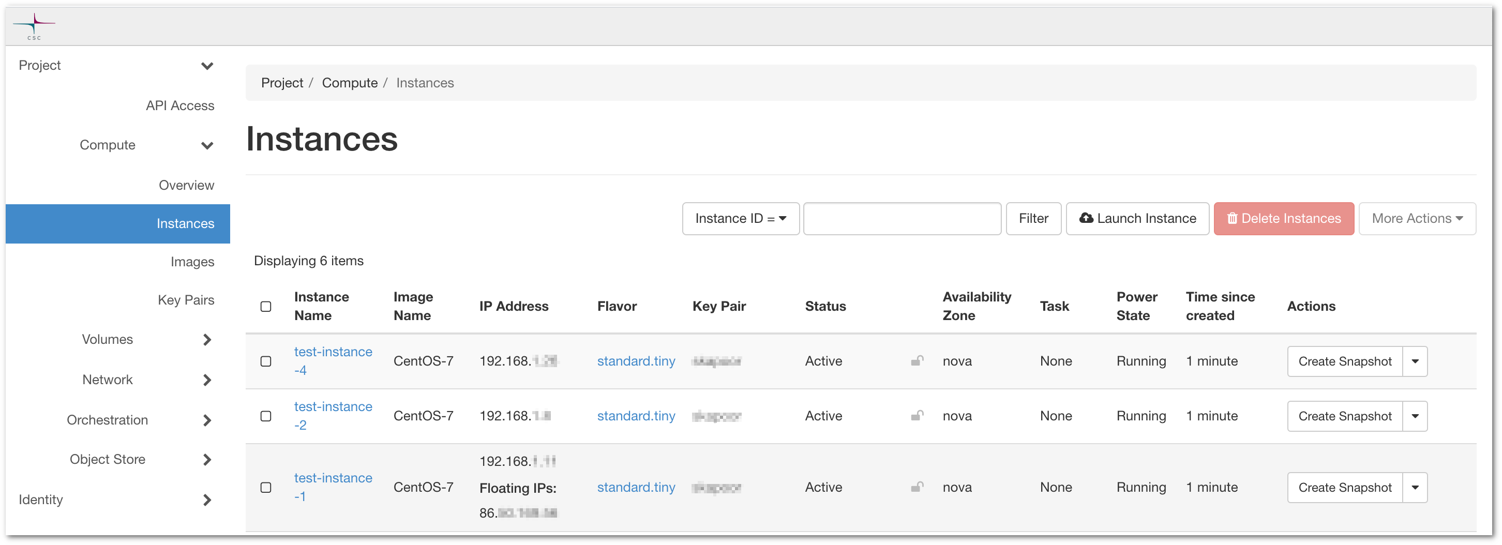Open actions dropdown arrow for test-instance-4
Screen dimensions: 1502x545
(x=1414, y=361)
